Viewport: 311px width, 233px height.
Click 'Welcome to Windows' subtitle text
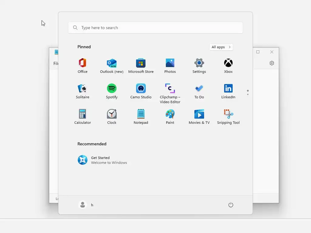point(109,163)
